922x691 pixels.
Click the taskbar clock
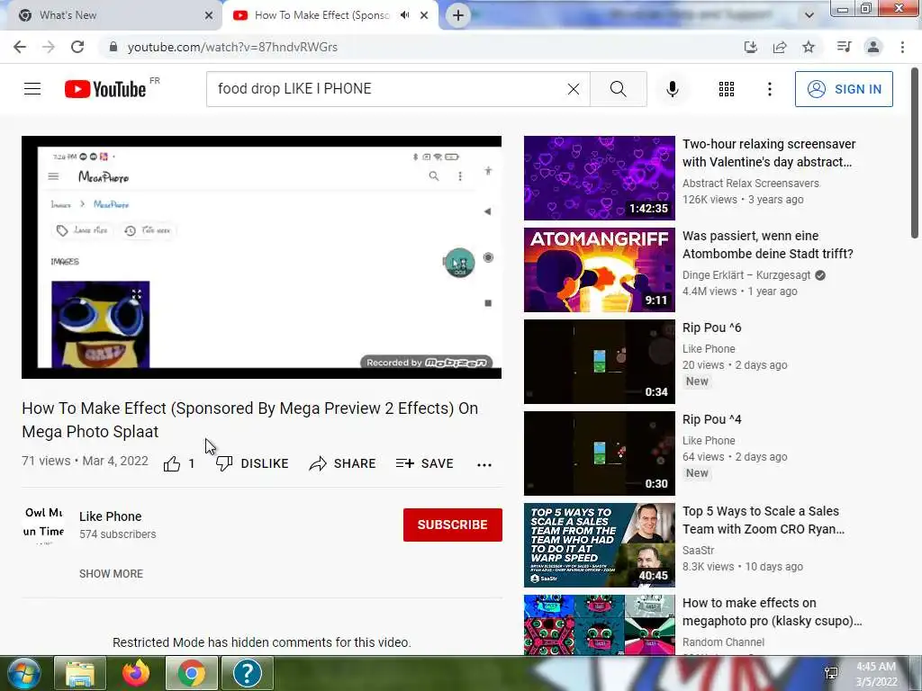point(876,674)
